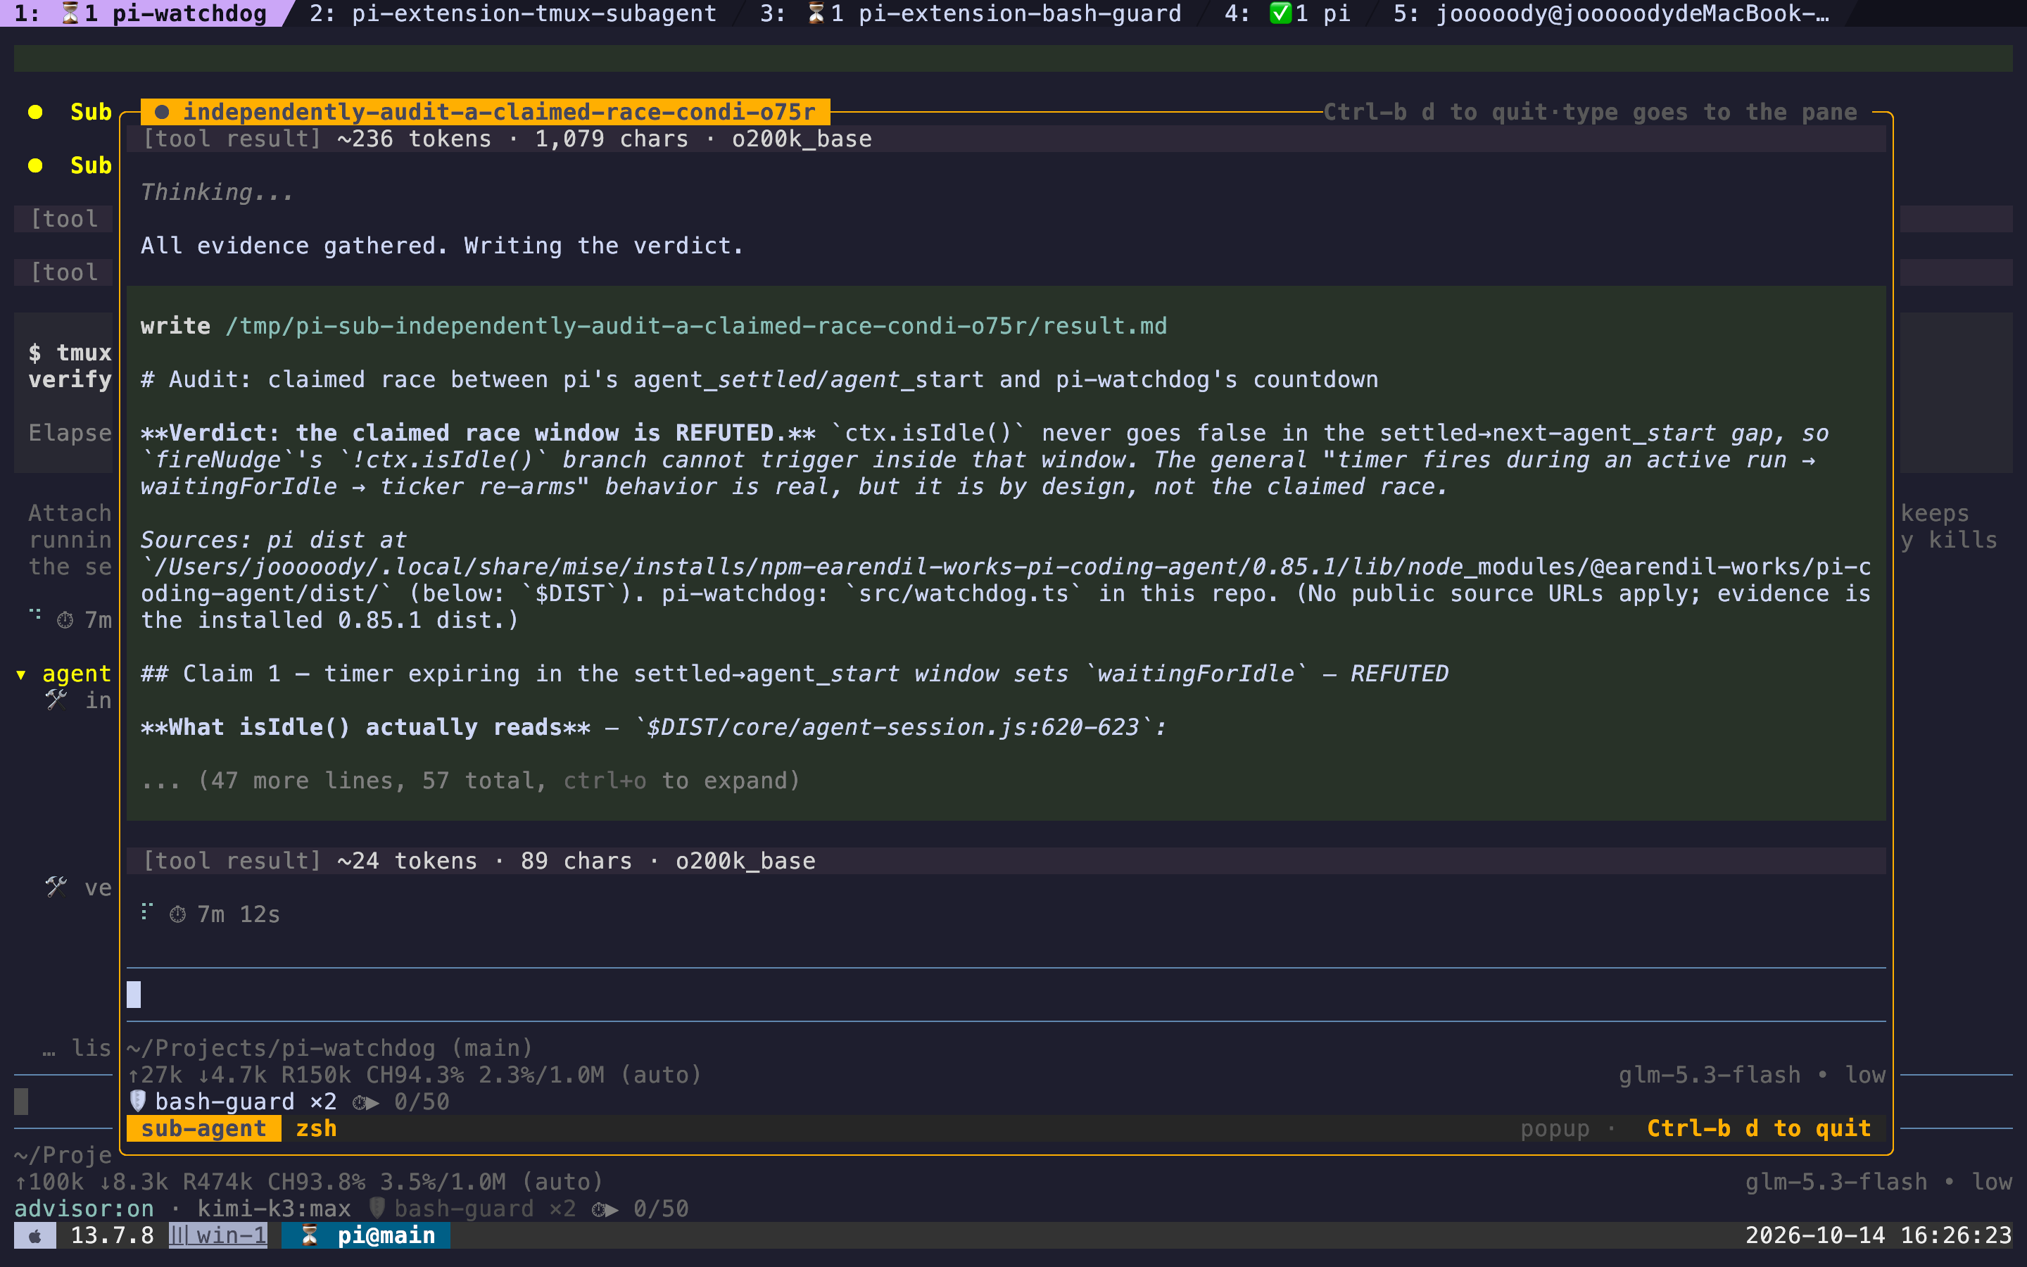Screen dimensions: 2027x1267
Task: Click the popup prompt input line with cursor
Action: [1006, 995]
